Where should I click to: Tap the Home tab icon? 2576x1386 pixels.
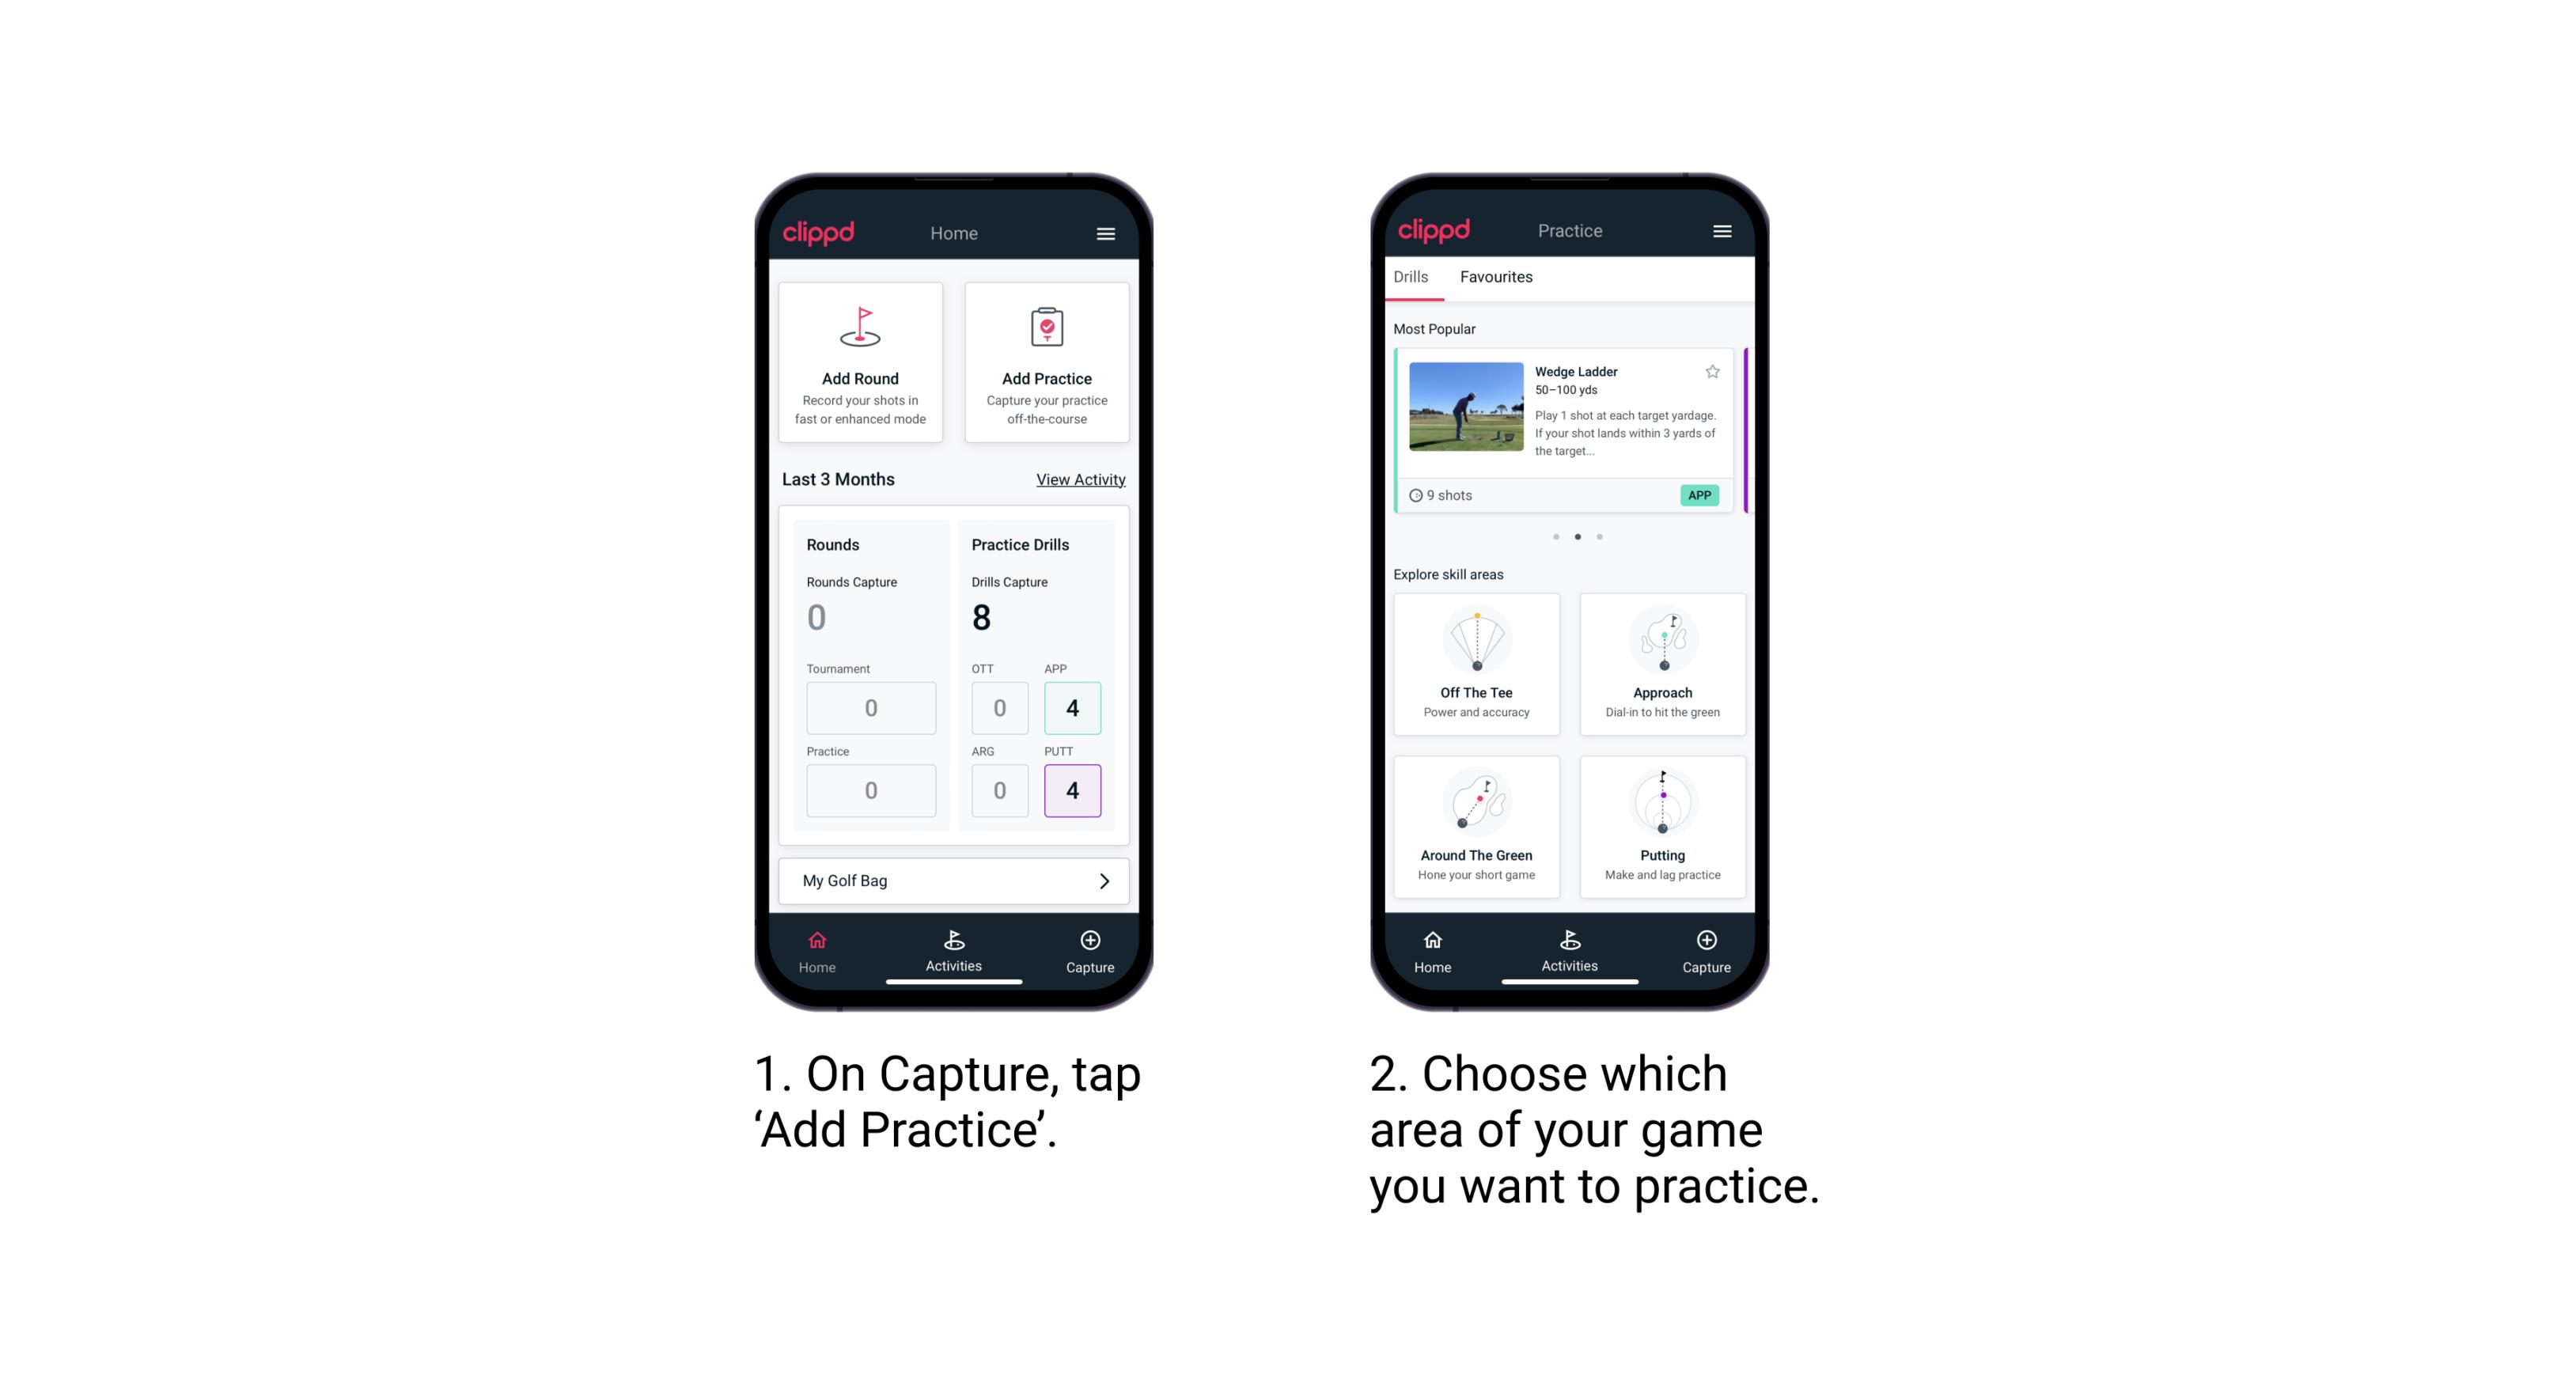tap(820, 947)
